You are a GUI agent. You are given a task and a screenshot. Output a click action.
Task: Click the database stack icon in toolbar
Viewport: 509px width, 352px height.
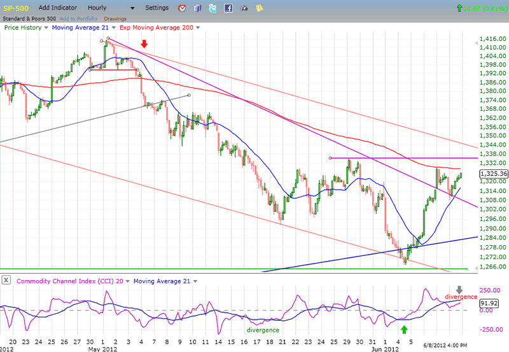coord(197,8)
